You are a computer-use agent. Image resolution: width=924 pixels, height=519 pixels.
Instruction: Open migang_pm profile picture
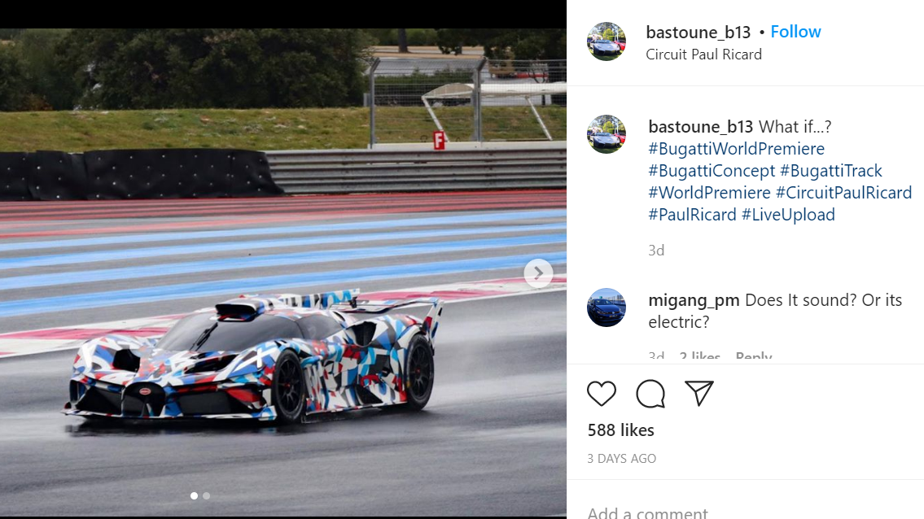tap(606, 307)
